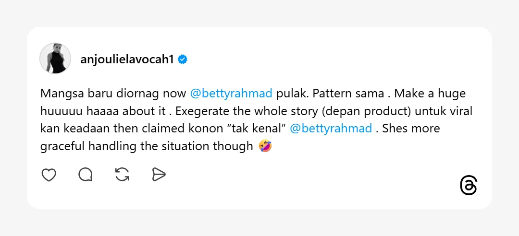Screen dimensions: 519x236
Task: Share the post via paper plane icon
Action: (159, 175)
